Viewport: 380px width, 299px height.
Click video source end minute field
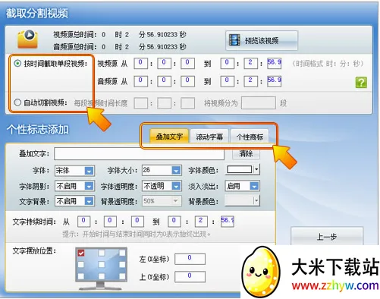250,63
